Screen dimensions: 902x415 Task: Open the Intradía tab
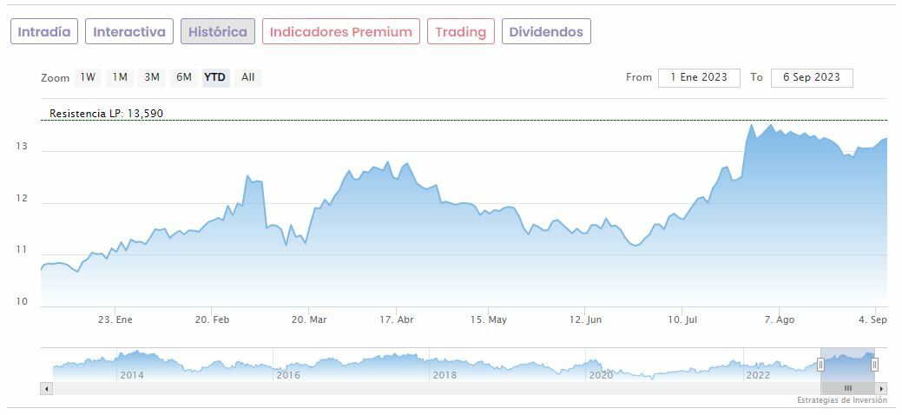pos(44,32)
